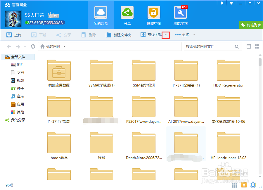
Task: Open the 我的网盘 tab
Action: click(101, 15)
